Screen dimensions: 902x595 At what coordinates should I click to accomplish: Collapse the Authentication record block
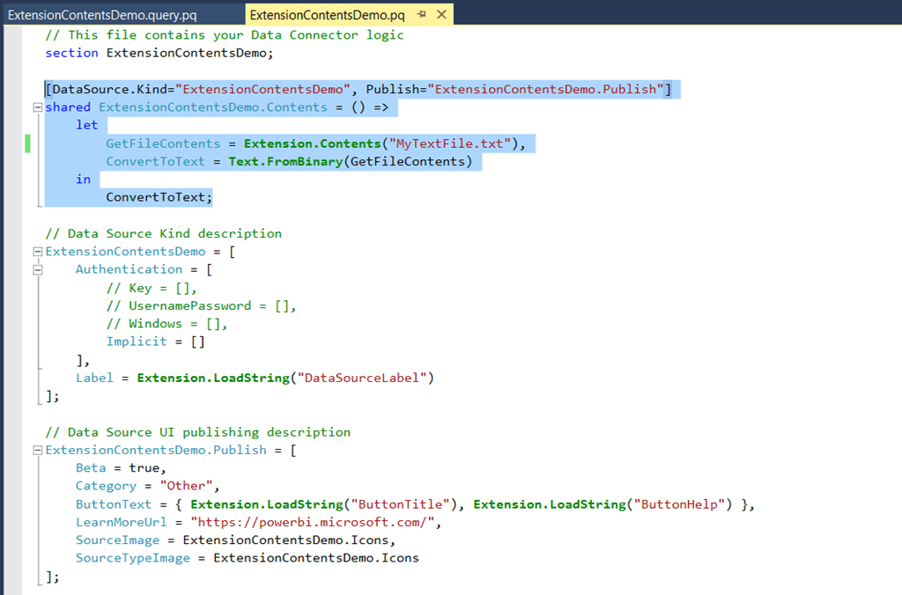[x=37, y=269]
